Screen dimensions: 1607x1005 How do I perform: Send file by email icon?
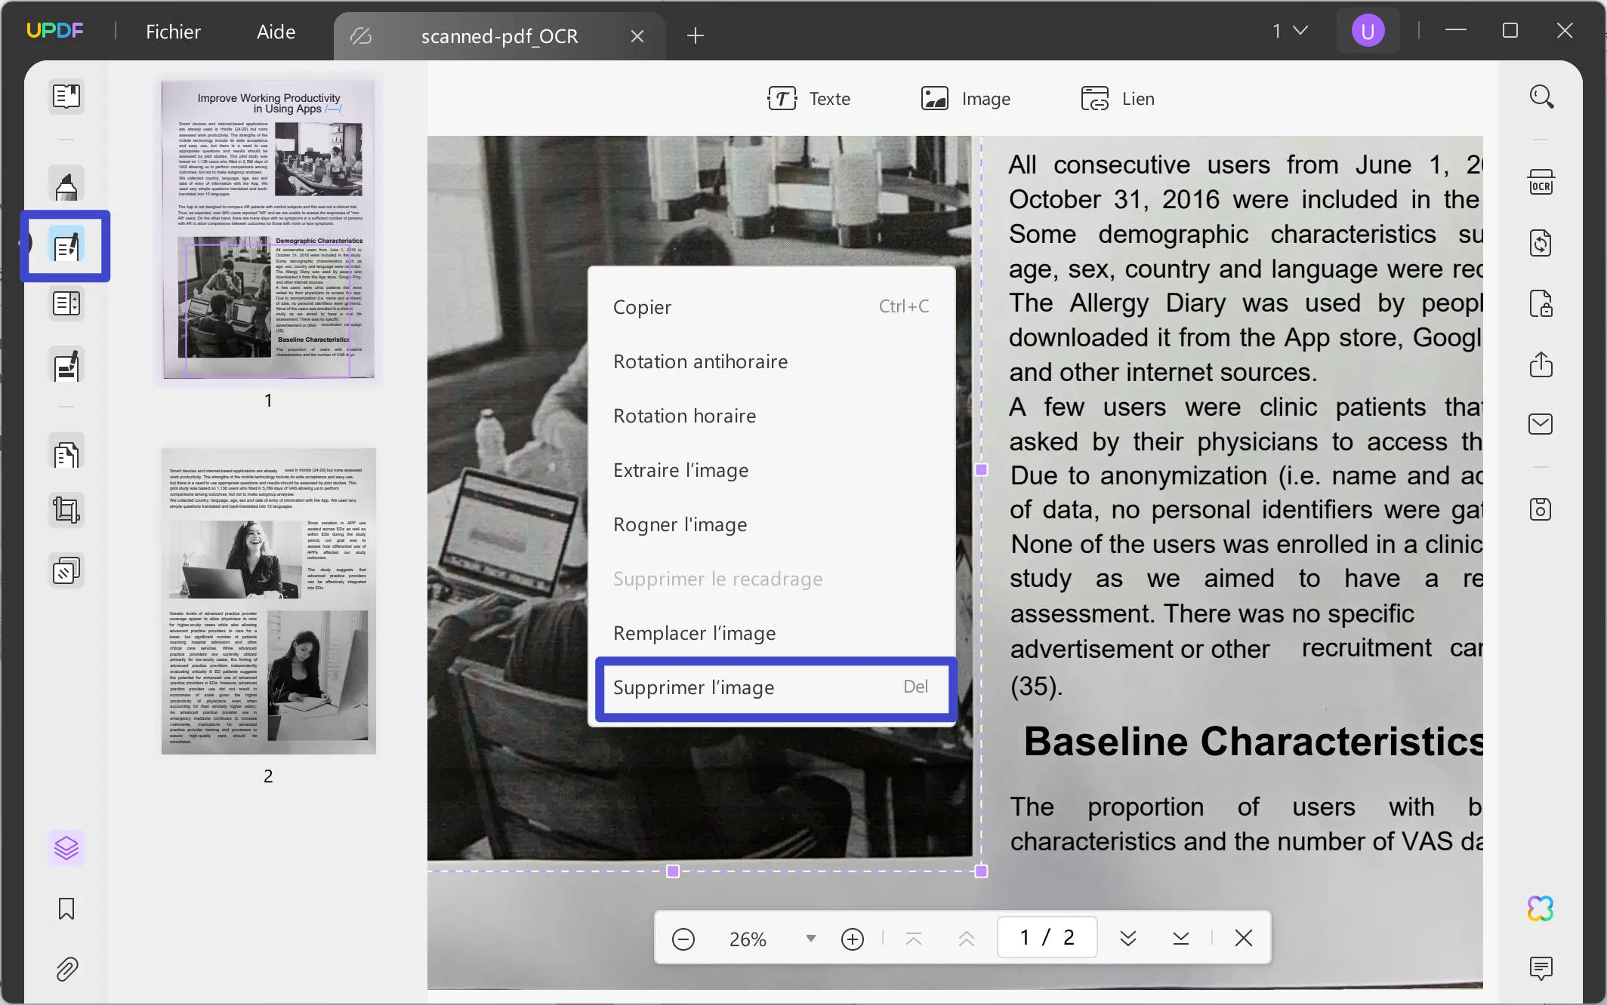[x=1541, y=424]
